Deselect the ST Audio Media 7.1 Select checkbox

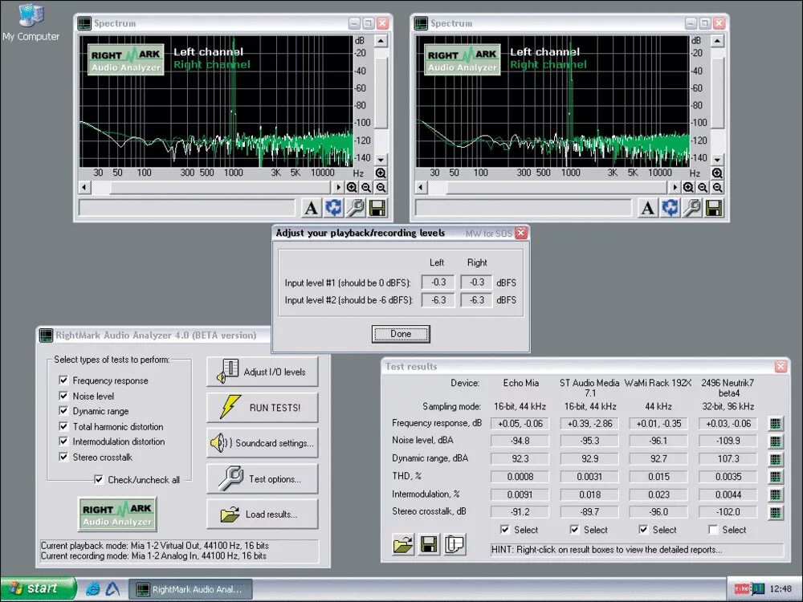coord(575,530)
